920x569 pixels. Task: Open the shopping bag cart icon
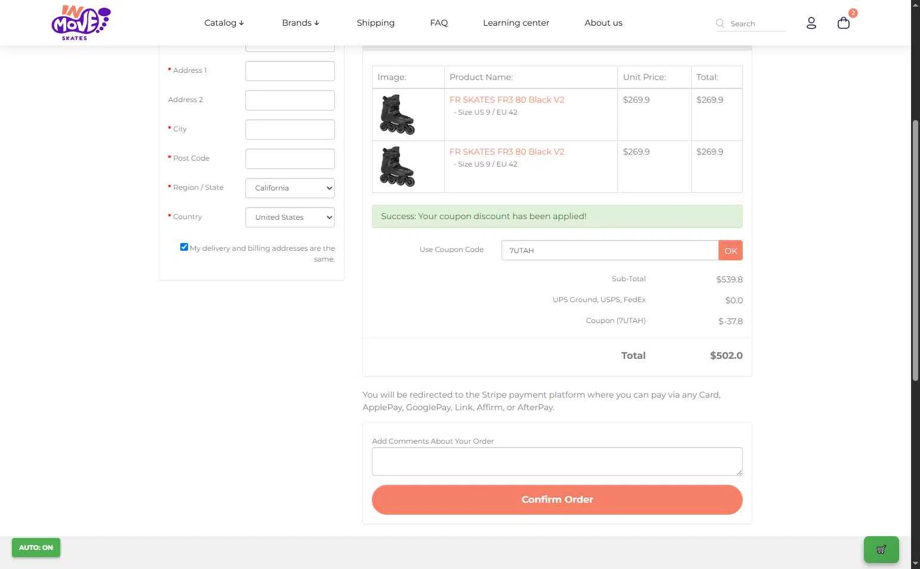(843, 23)
